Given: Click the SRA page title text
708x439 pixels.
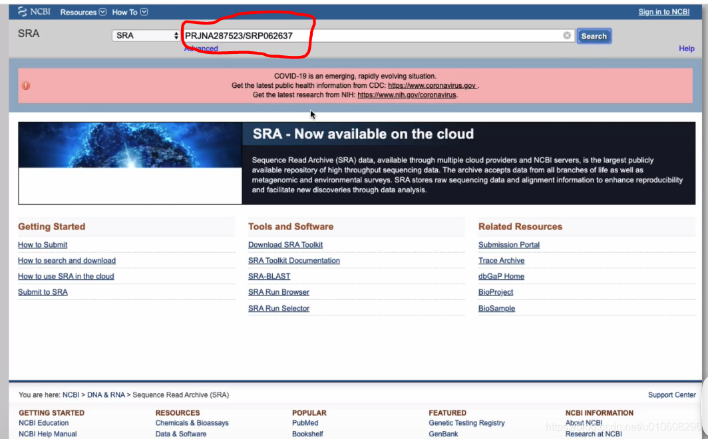Looking at the screenshot, I should click(29, 34).
